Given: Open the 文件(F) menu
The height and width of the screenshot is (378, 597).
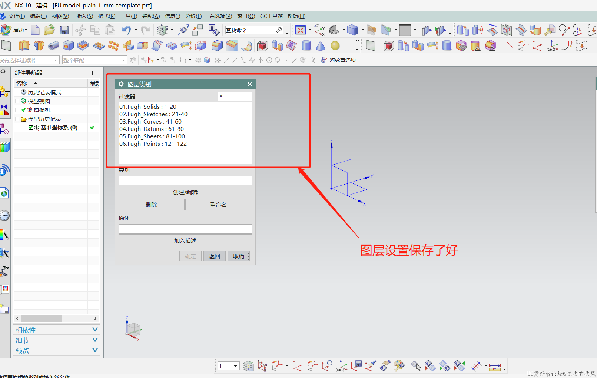Looking at the screenshot, I should pyautogui.click(x=17, y=16).
